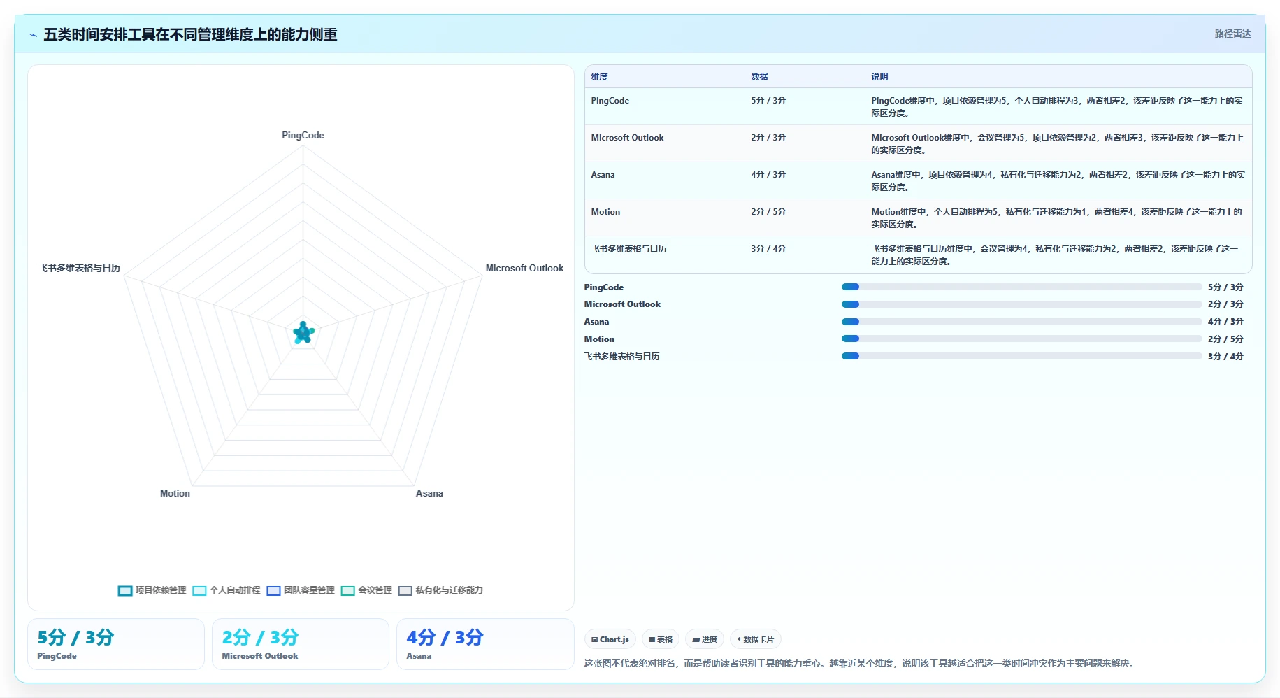The width and height of the screenshot is (1280, 698).
Task: Toggle 私有化与迁移能力 legend item
Action: click(441, 591)
